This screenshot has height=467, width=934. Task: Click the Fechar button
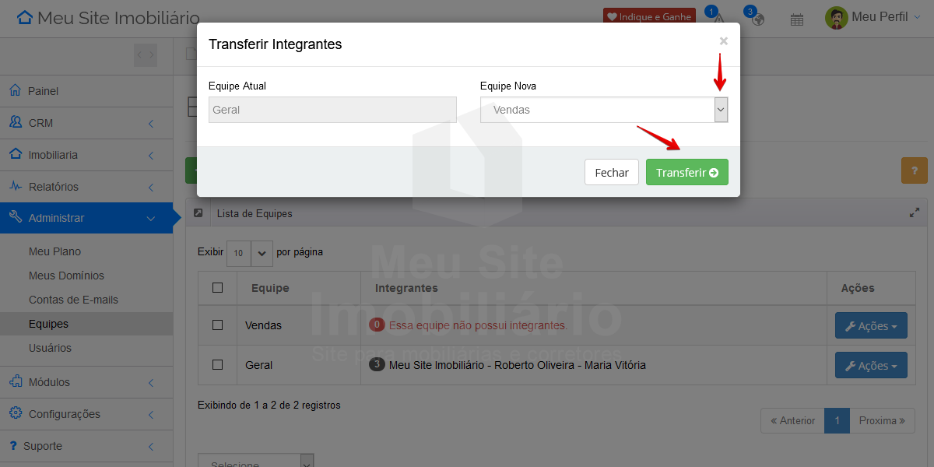click(611, 173)
